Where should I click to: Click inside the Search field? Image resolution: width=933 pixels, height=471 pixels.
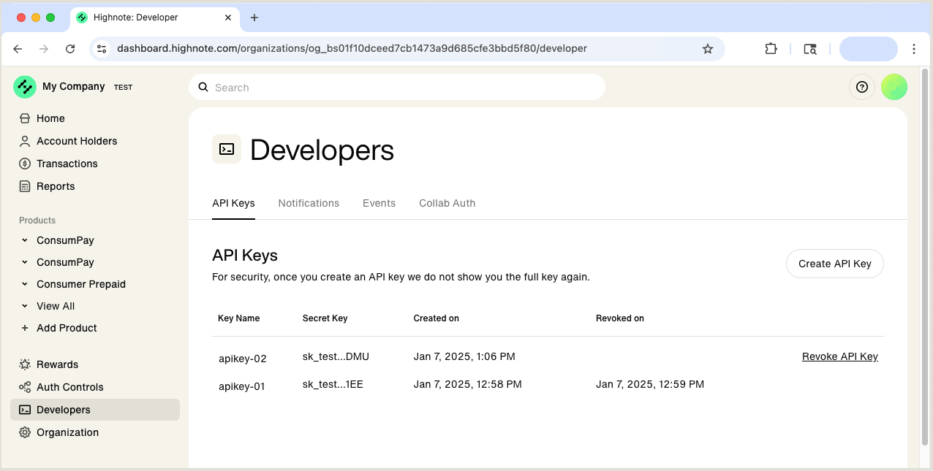tap(397, 87)
